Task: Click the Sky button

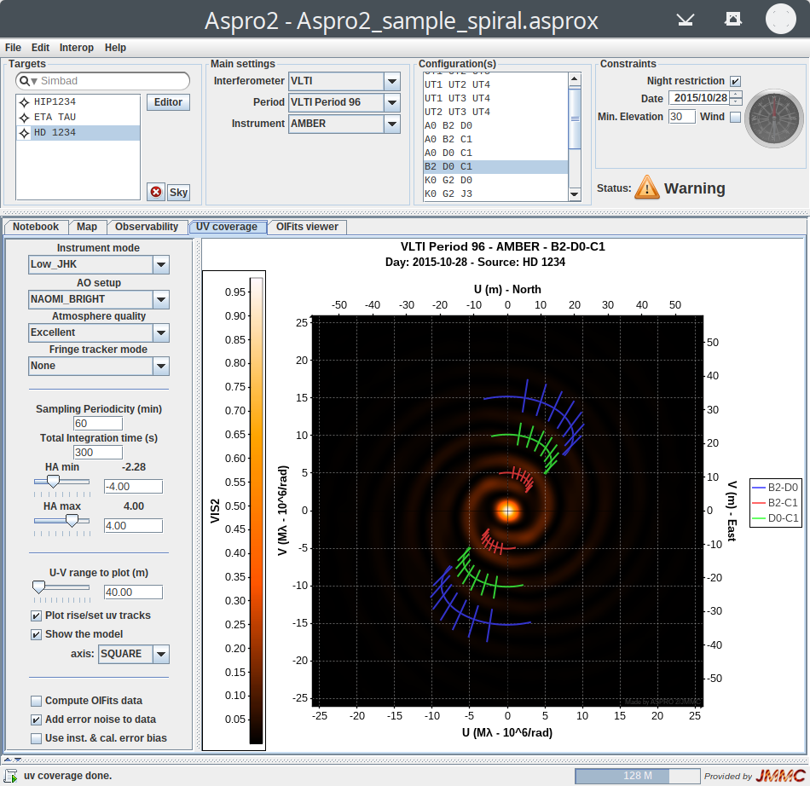Action: point(179,193)
